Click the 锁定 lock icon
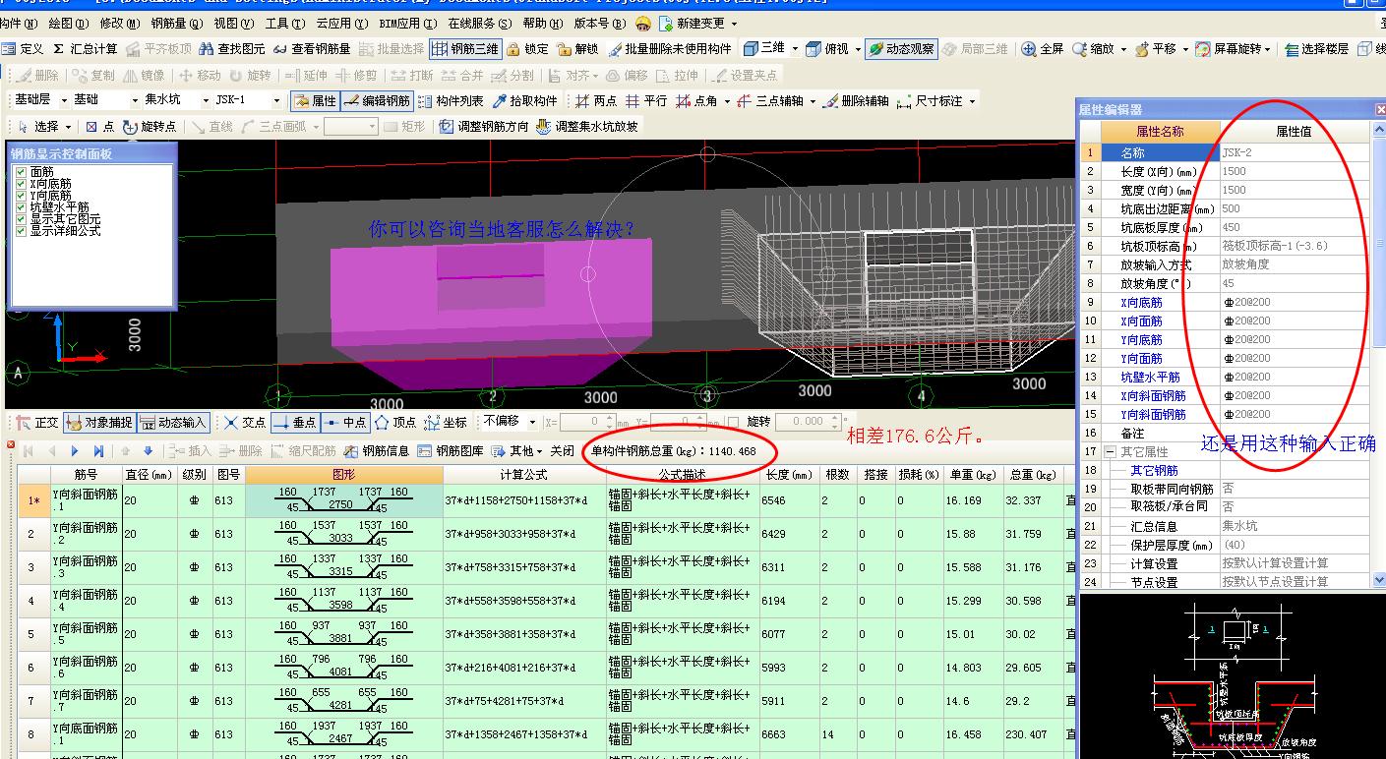1386x759 pixels. click(528, 48)
